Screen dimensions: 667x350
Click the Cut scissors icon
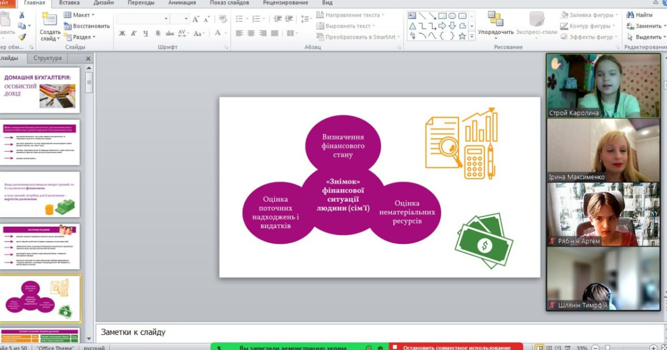coord(22,15)
